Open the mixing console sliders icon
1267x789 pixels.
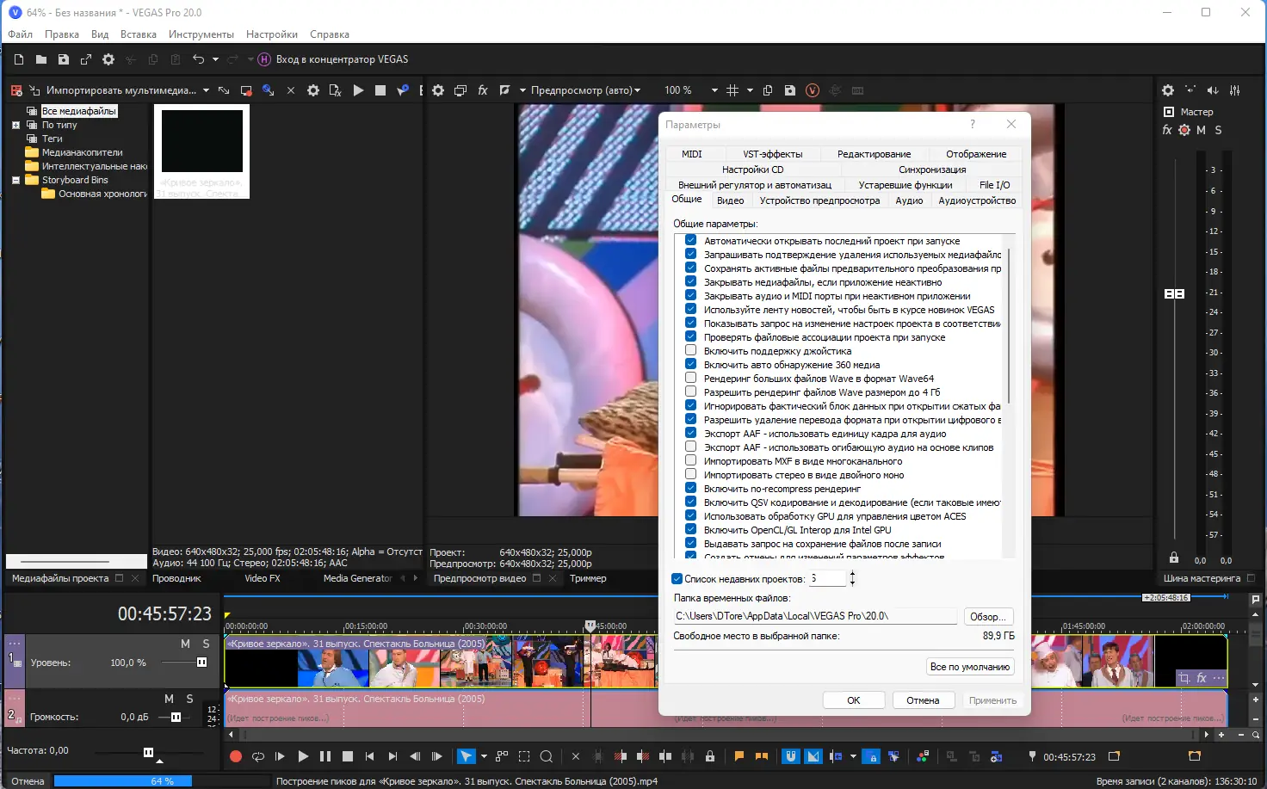[1235, 90]
